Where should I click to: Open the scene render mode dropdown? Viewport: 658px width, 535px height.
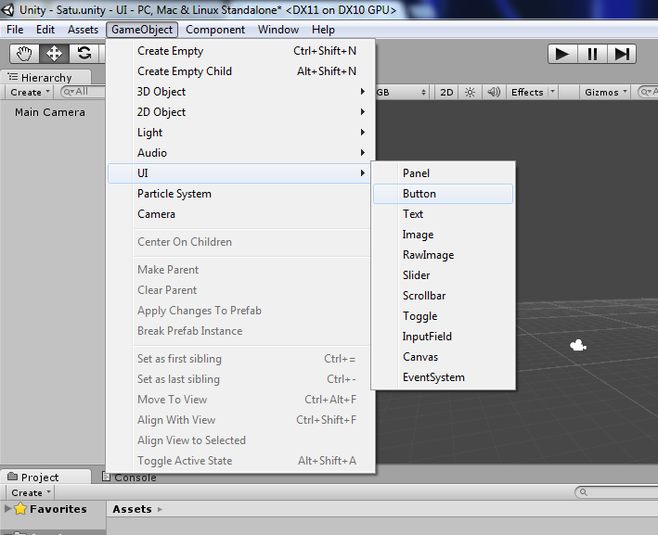[x=402, y=92]
